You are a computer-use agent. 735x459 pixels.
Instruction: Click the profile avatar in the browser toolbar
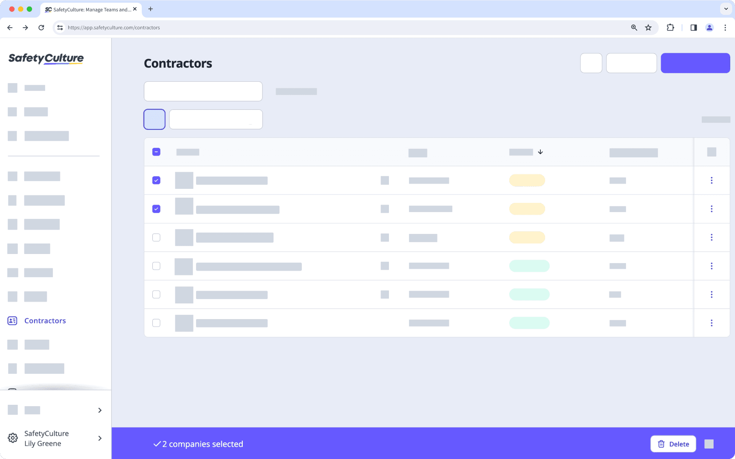[x=709, y=28]
